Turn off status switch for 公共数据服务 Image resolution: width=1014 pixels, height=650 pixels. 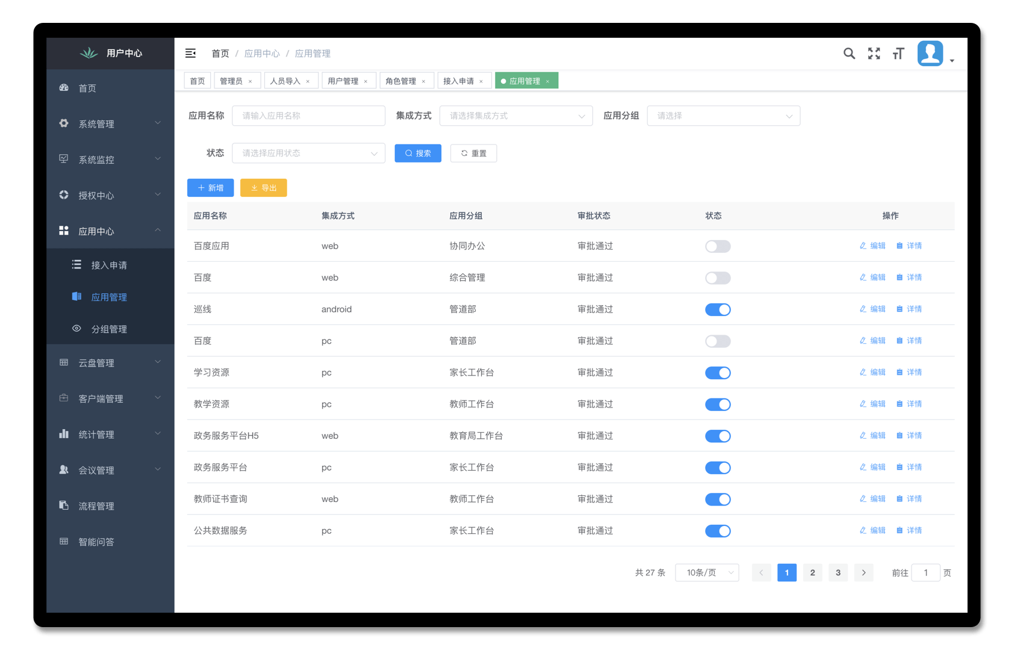[718, 531]
